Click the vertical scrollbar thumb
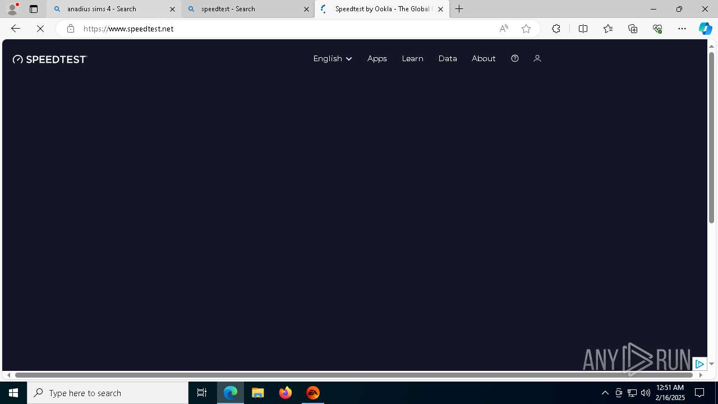 tap(711, 137)
